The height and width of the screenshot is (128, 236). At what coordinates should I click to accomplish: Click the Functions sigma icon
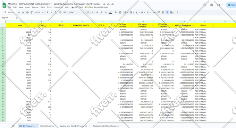pos(177,12)
